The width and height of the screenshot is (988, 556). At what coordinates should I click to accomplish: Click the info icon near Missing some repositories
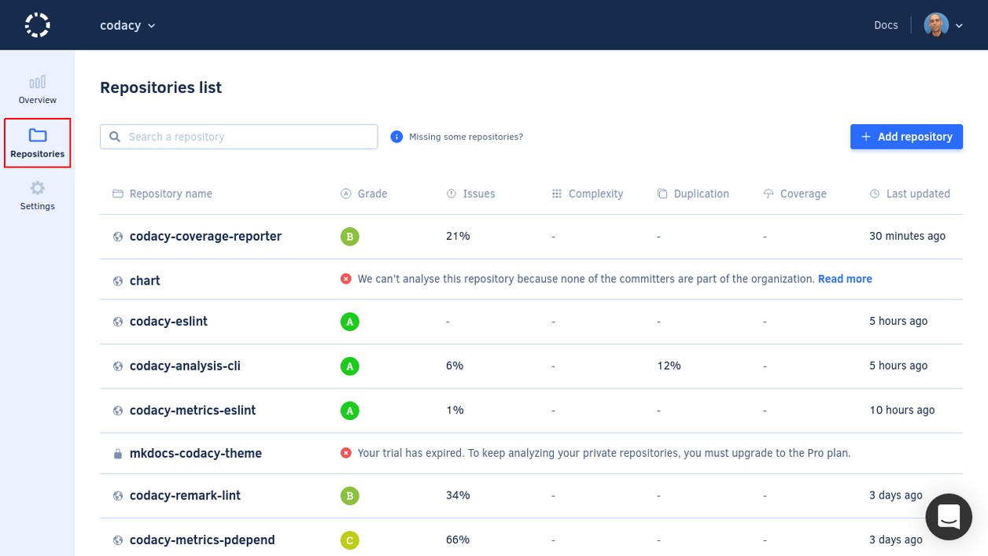pos(396,136)
